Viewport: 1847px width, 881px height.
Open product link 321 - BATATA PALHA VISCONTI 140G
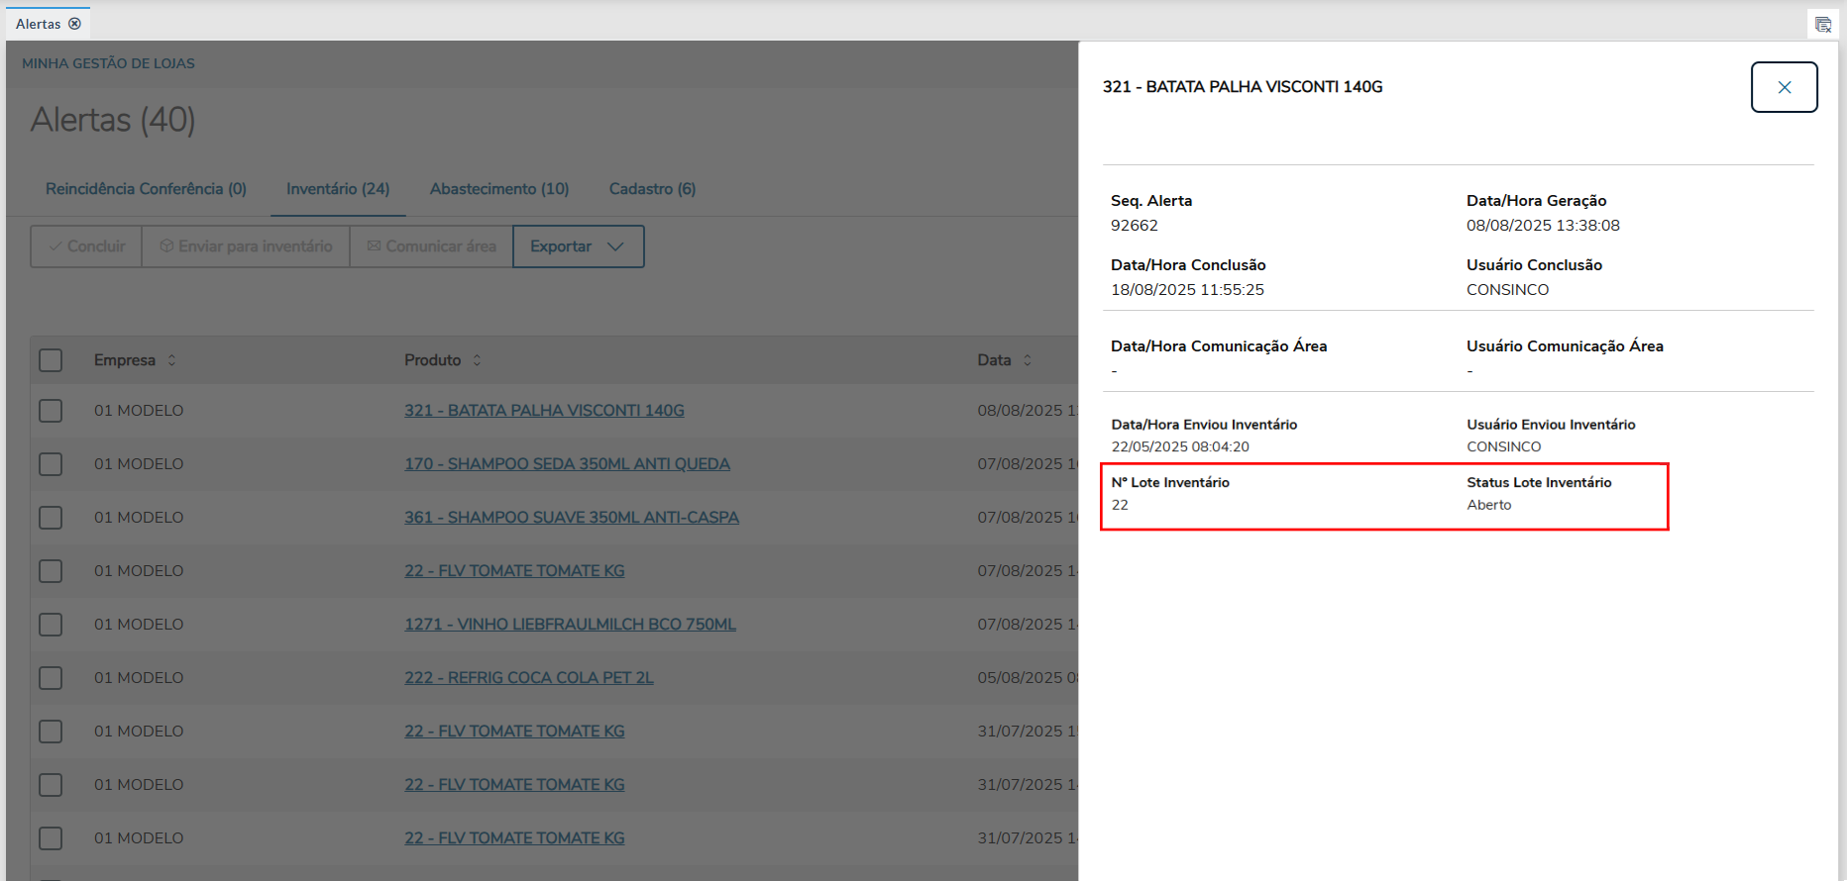coord(544,411)
